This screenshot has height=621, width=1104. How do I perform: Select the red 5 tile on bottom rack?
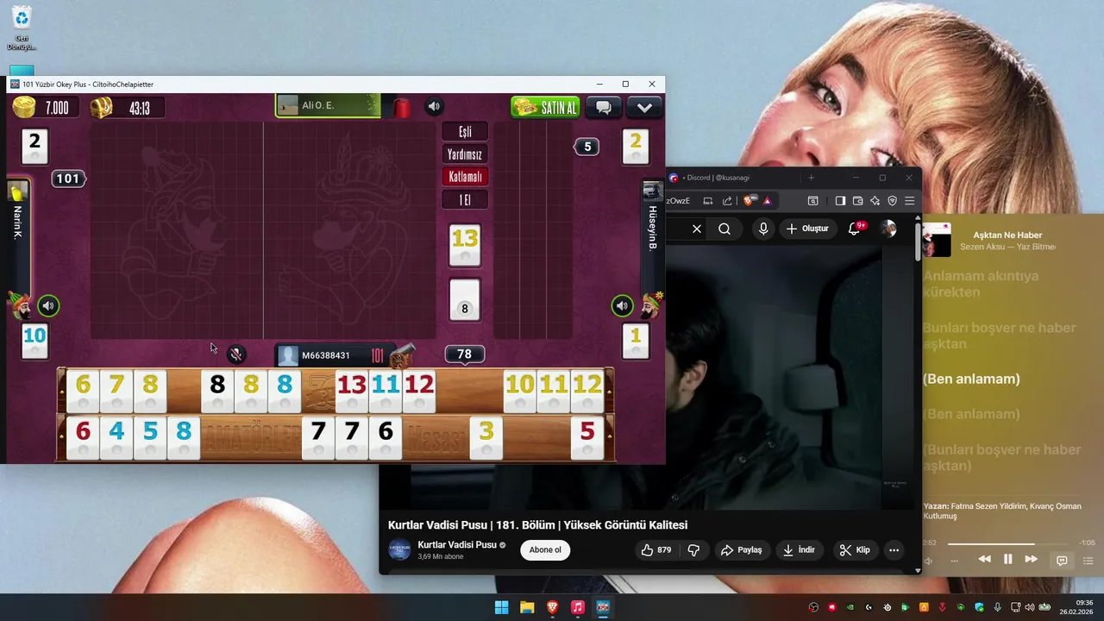[x=587, y=436]
